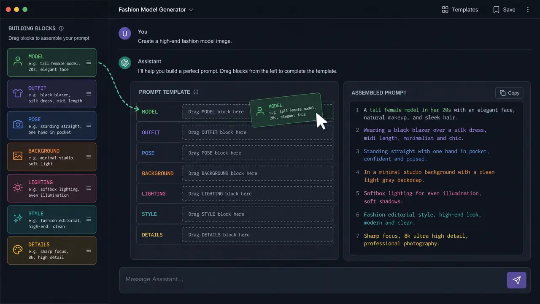
Task: Click the Building Blocks info icon
Action: (61, 28)
